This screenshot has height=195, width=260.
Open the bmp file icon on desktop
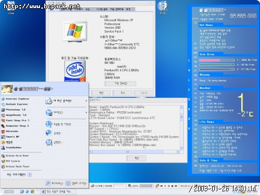pyautogui.click(x=11, y=8)
